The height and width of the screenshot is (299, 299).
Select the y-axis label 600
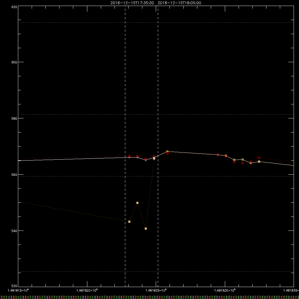coord(15,62)
